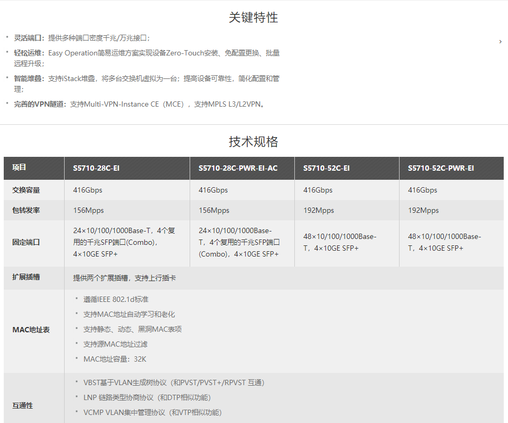Click 416Gbps under S5710-52C-EI

(x=318, y=190)
